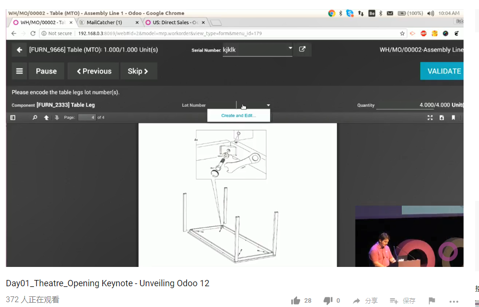Go to previous PDF page arrow
The height and width of the screenshot is (307, 479).
pyautogui.click(x=46, y=117)
